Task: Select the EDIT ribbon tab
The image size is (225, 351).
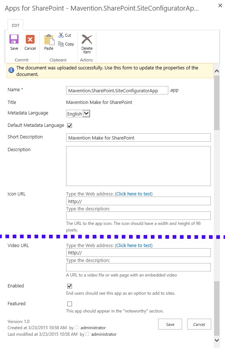Action: (16, 25)
